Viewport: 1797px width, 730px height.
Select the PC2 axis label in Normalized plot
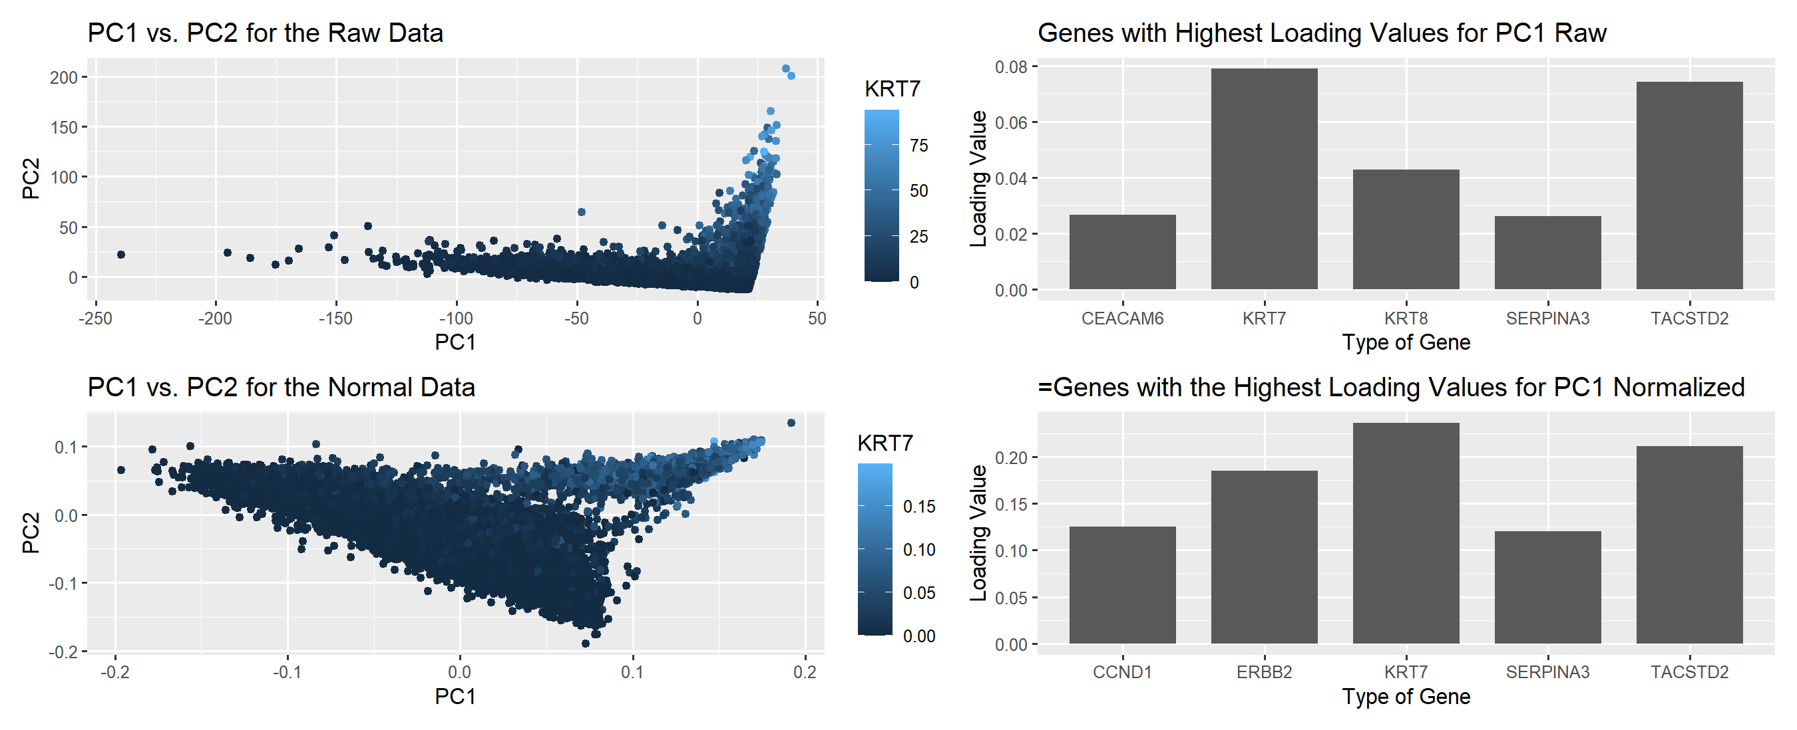pos(19,535)
